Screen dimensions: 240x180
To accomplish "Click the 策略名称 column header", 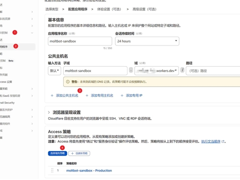I will (x=72, y=164).
